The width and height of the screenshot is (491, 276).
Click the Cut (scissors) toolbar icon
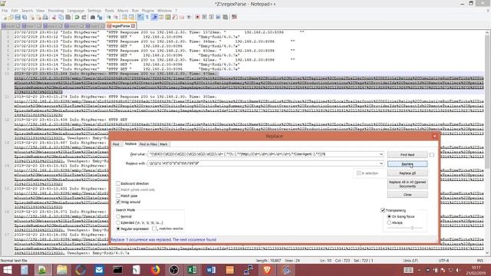(54, 17)
